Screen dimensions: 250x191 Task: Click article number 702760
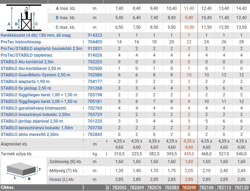[95, 108]
